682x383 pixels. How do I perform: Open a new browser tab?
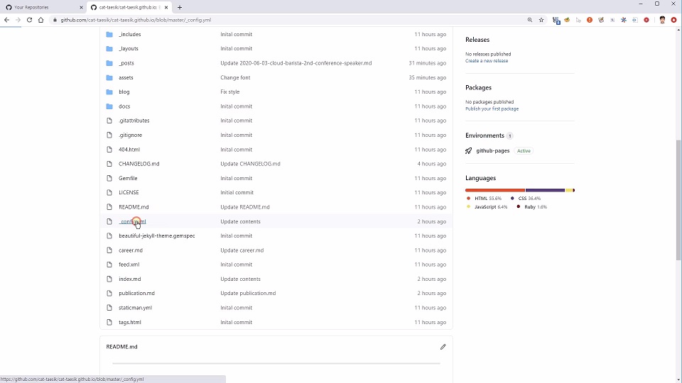180,7
